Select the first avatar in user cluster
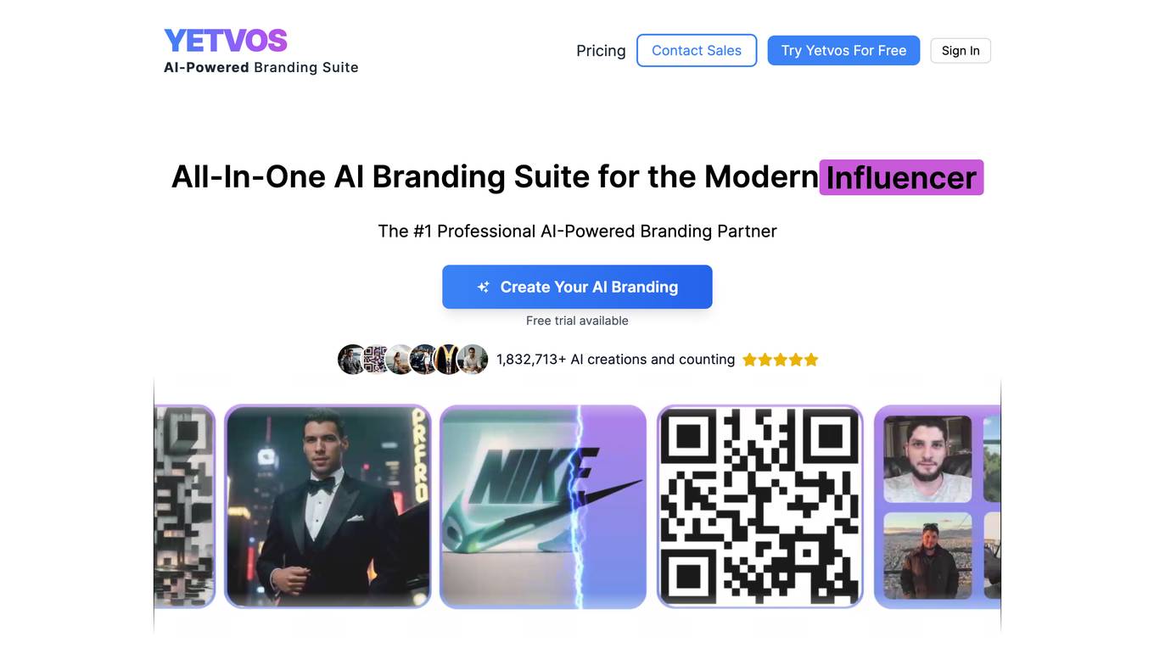 pos(351,360)
